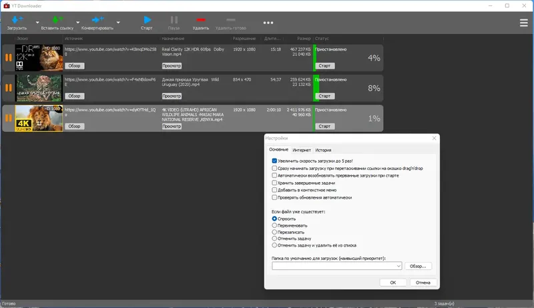Expand the Конвертировать dropdown arrow
Screen dimensions: 534x308
point(118,23)
